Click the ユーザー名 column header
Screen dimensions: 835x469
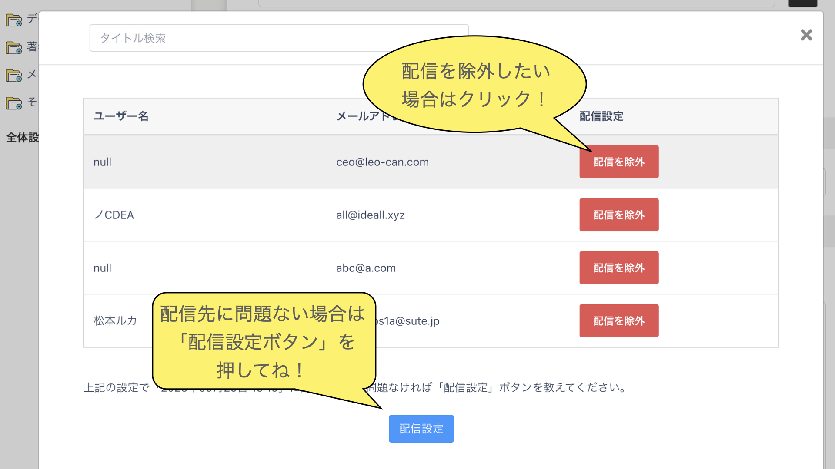coord(121,116)
